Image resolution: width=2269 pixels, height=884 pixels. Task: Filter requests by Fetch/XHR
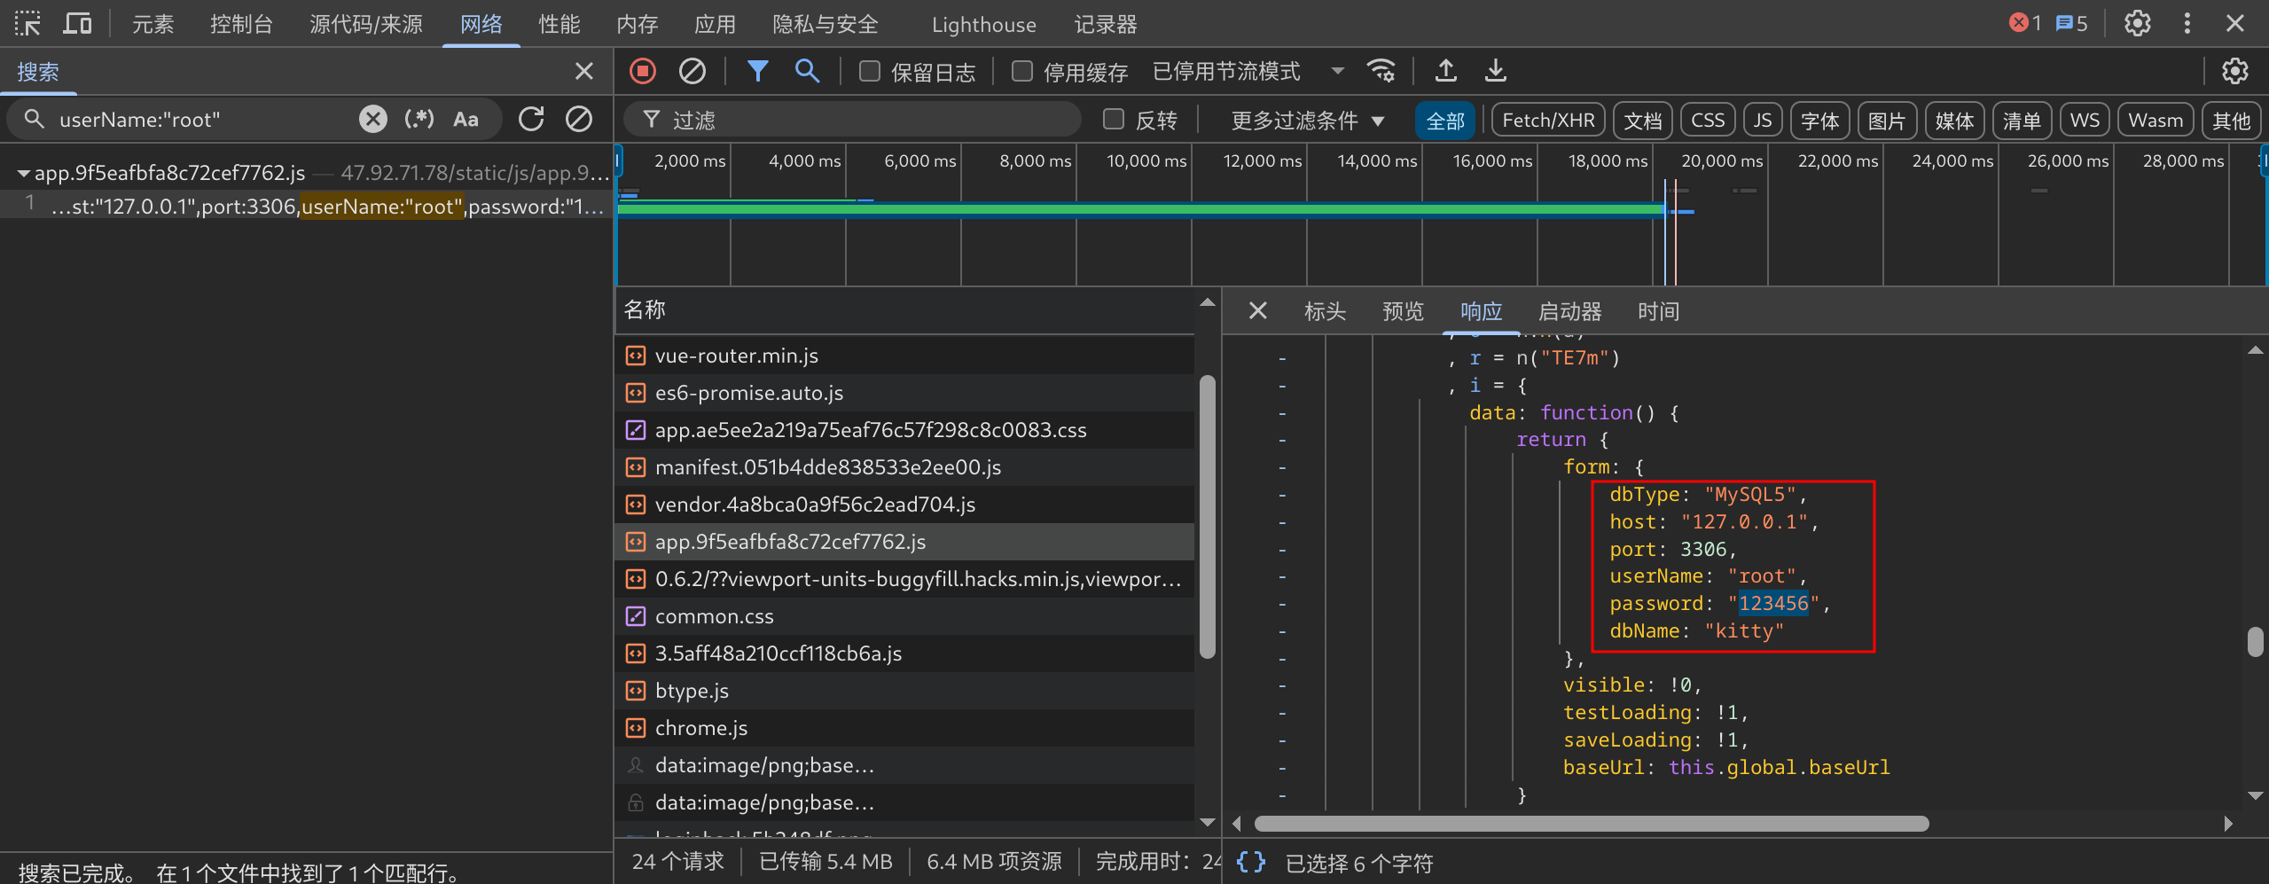pyautogui.click(x=1548, y=121)
